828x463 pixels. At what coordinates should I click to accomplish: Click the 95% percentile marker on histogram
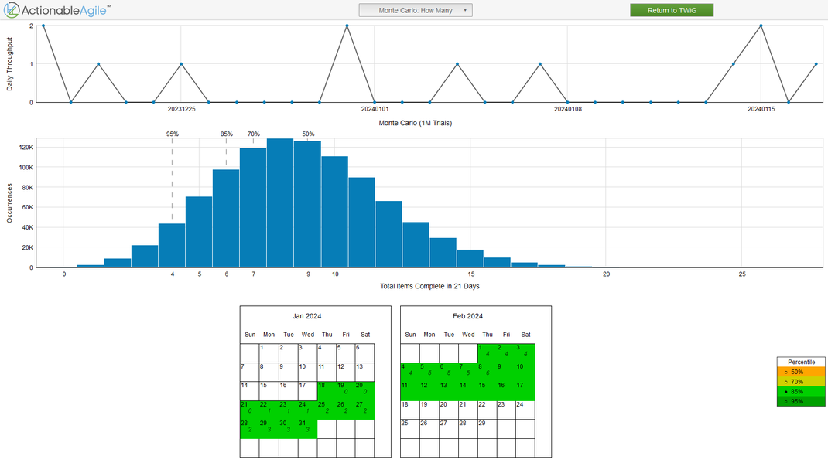pos(173,133)
